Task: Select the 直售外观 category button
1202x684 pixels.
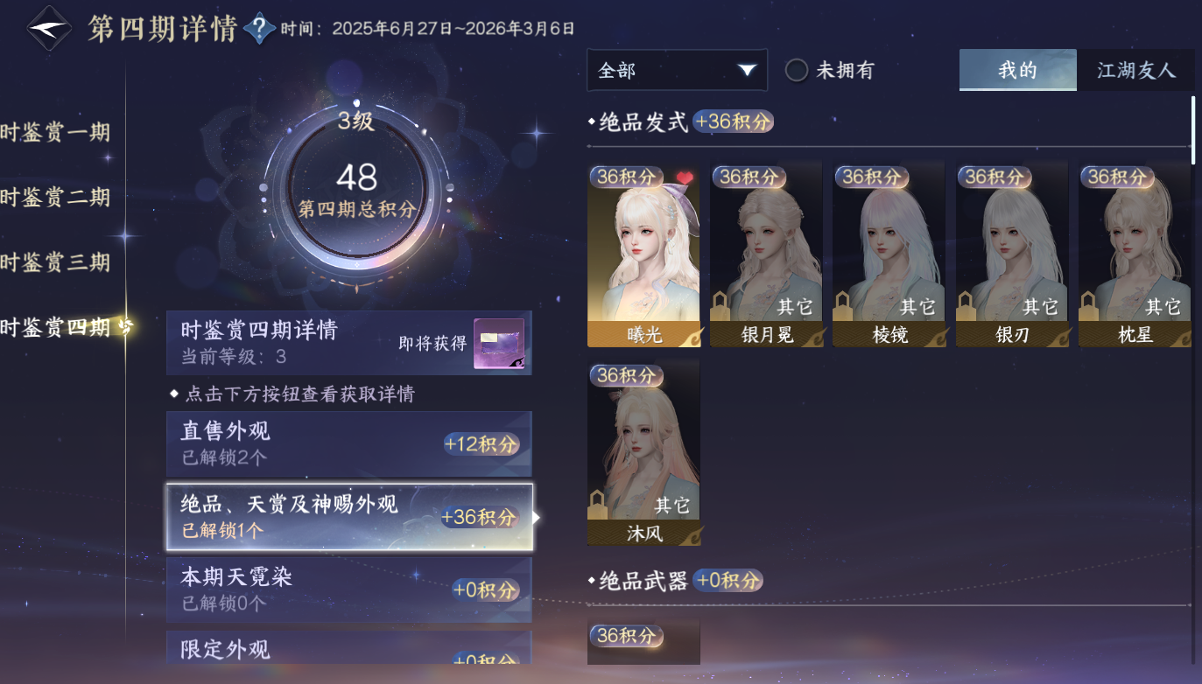Action: (349, 443)
